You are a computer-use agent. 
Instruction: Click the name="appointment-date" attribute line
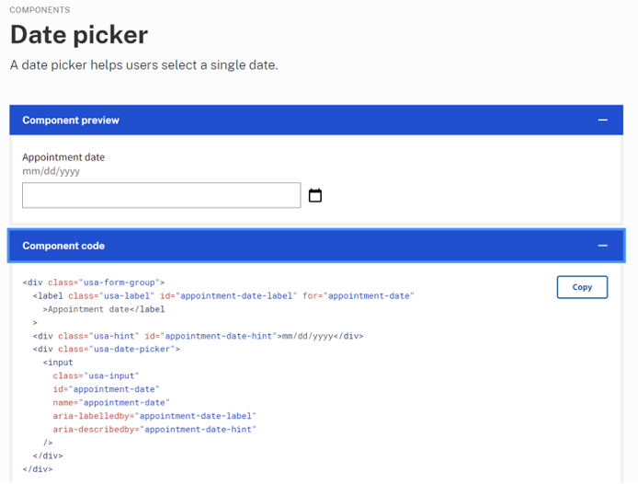coord(111,402)
